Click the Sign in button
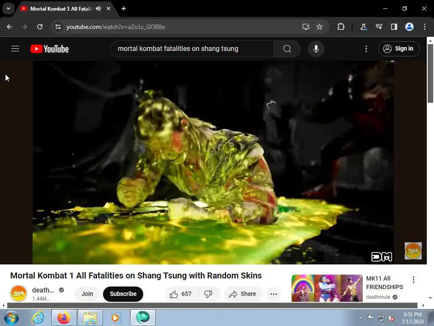This screenshot has width=434, height=326. pyautogui.click(x=398, y=49)
